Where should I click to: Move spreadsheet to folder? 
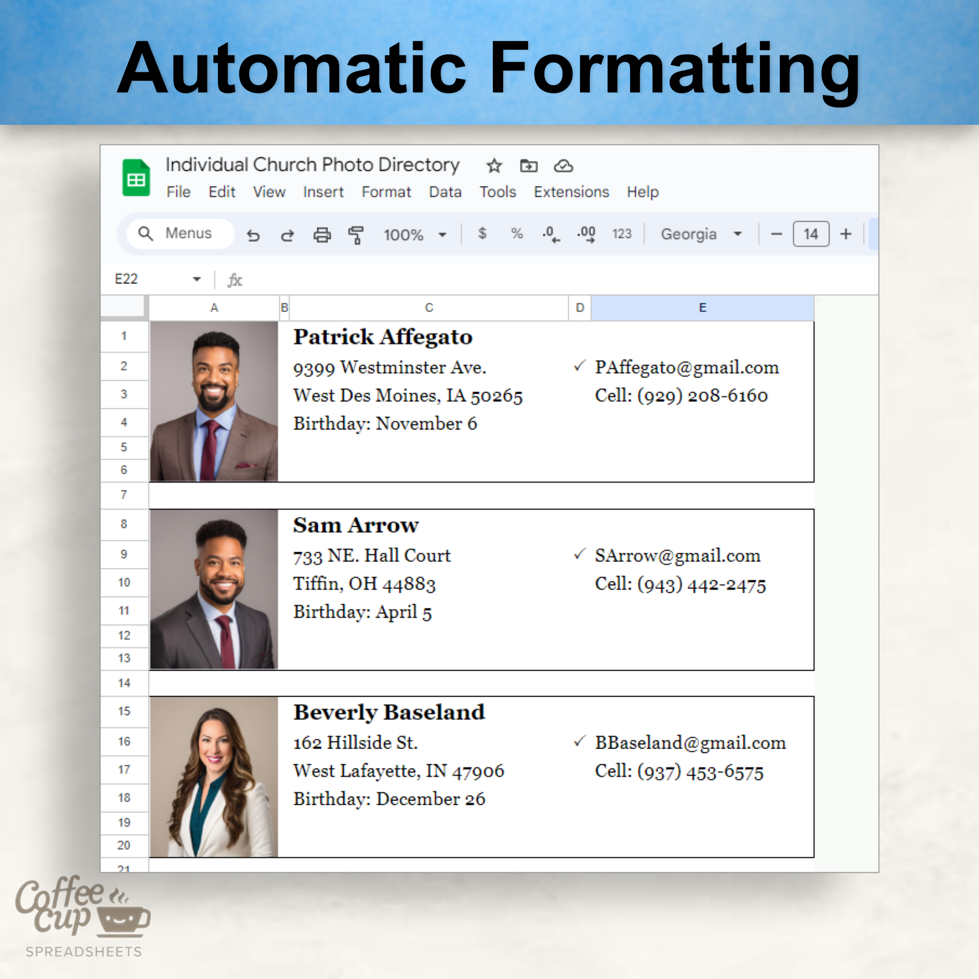point(529,166)
